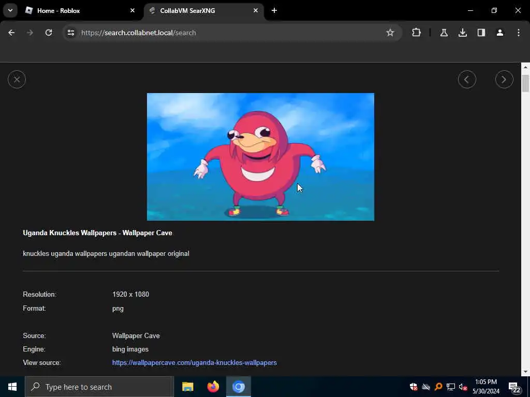The height and width of the screenshot is (397, 530).
Task: Navigate back in browser history
Action: click(x=11, y=33)
